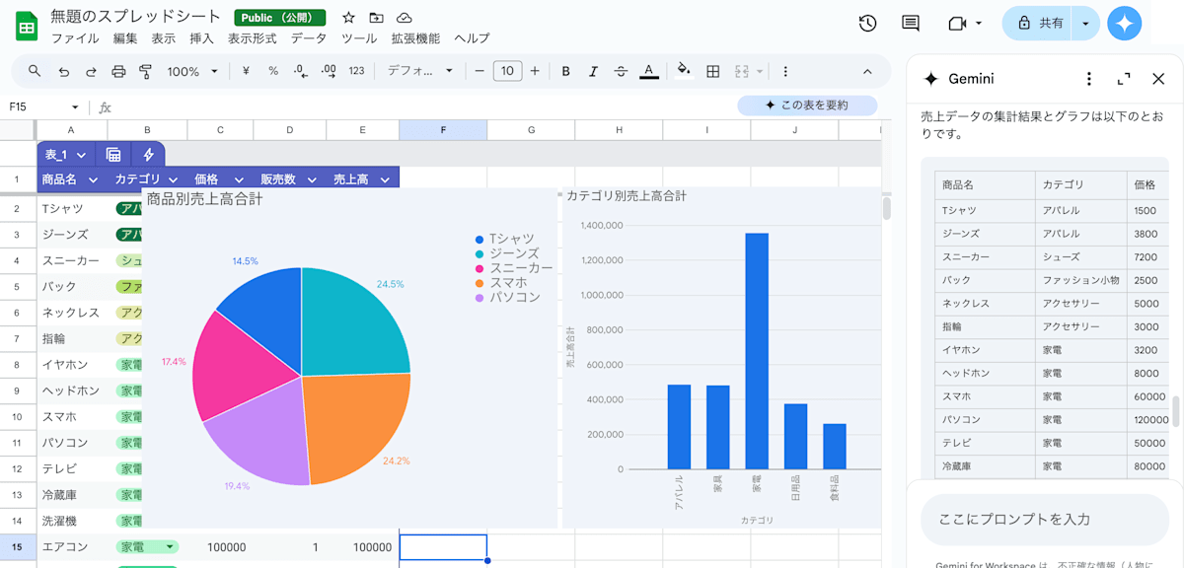Print the spreadsheet
This screenshot has width=1184, height=568.
click(118, 71)
